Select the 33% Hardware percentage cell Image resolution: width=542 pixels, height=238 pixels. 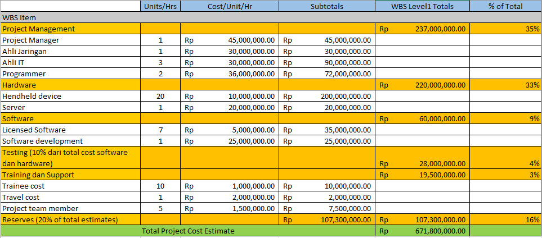pos(506,85)
